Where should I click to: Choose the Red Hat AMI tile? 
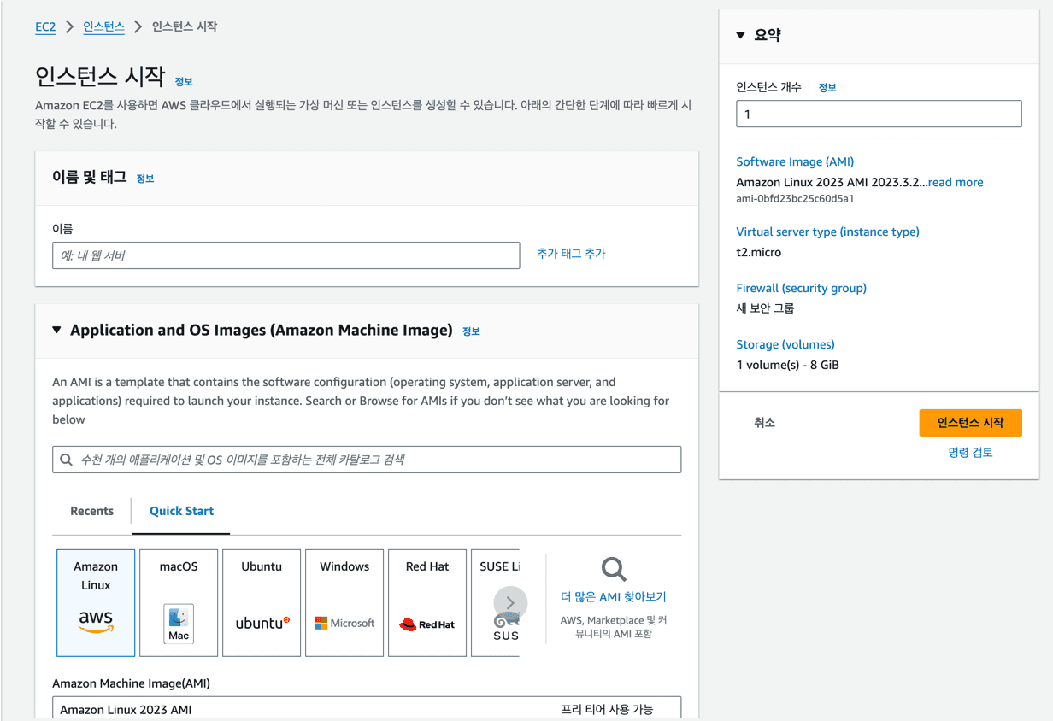pos(427,603)
